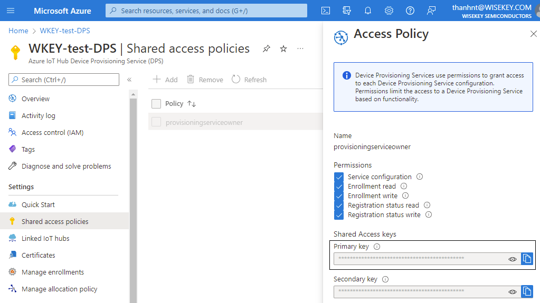540x303 pixels.
Task: Focus the global search resources box
Action: pos(206,11)
